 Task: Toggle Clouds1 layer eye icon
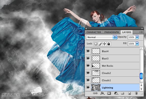click(x=88, y=80)
